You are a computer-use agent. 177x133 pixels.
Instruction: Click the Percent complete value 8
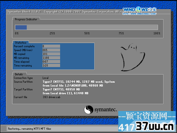pos(51,46)
